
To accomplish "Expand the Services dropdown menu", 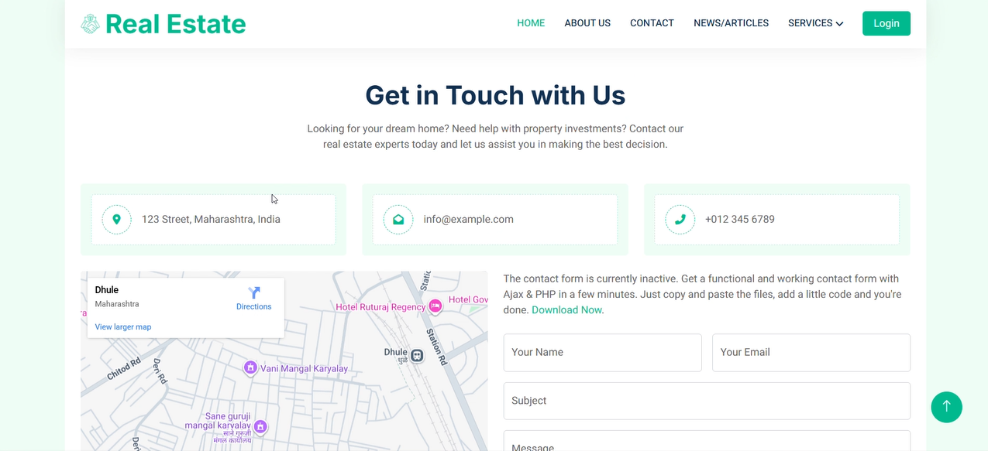I will tap(815, 23).
